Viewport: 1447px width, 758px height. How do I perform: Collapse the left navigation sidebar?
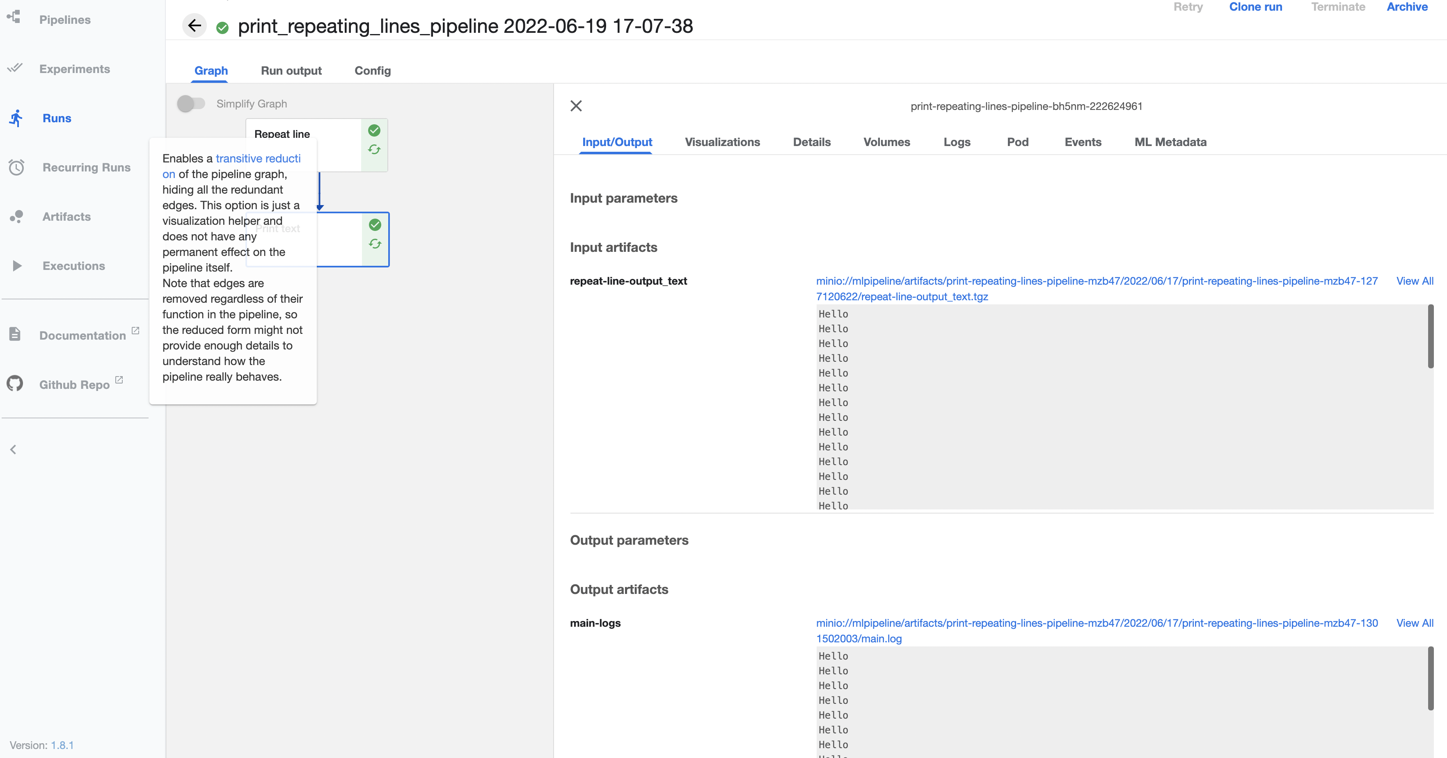point(14,449)
